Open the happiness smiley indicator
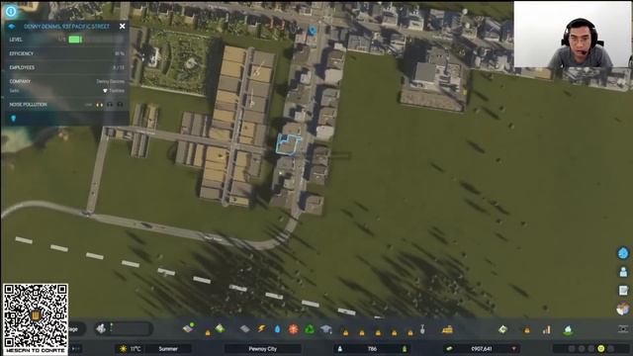This screenshot has width=633, height=356. 601,348
